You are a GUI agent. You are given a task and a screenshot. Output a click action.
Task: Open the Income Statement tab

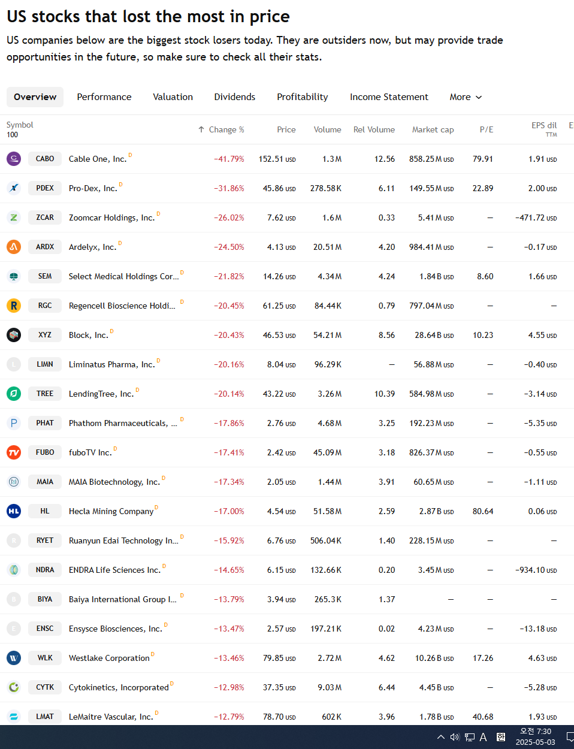pyautogui.click(x=389, y=97)
